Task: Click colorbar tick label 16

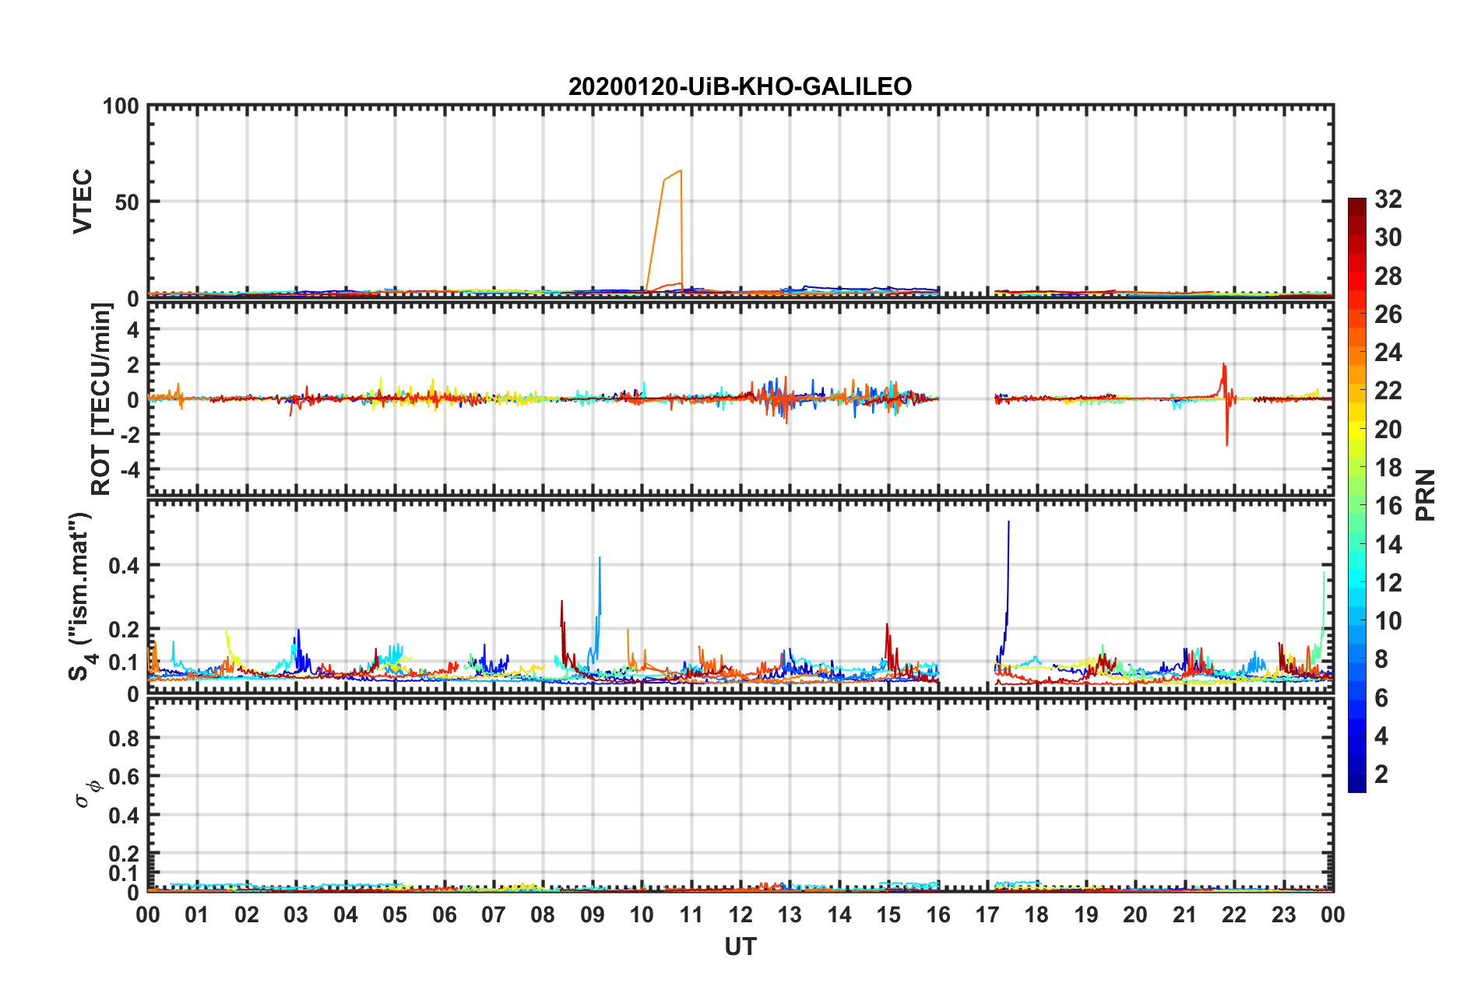Action: tap(1388, 506)
